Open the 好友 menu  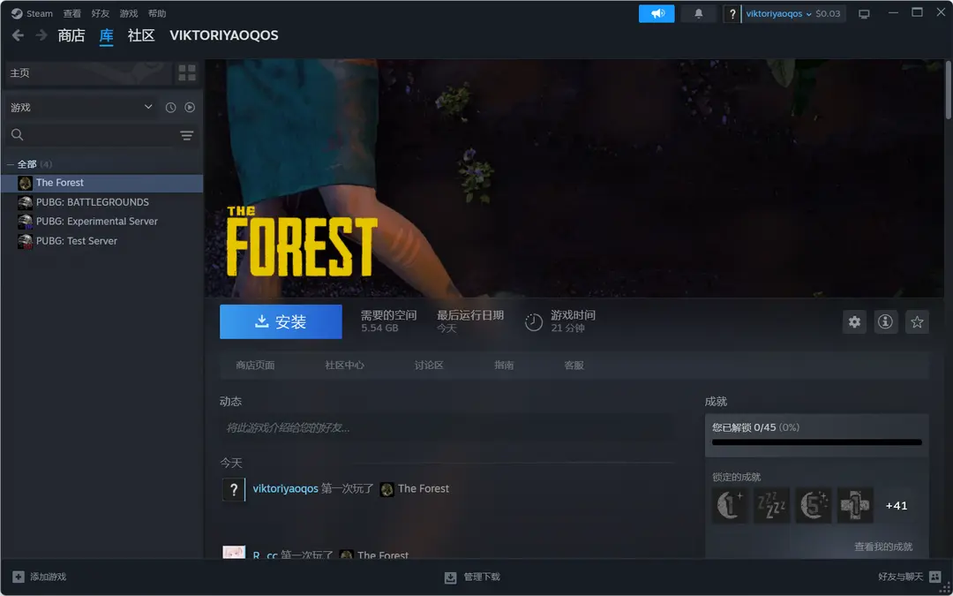coord(101,13)
